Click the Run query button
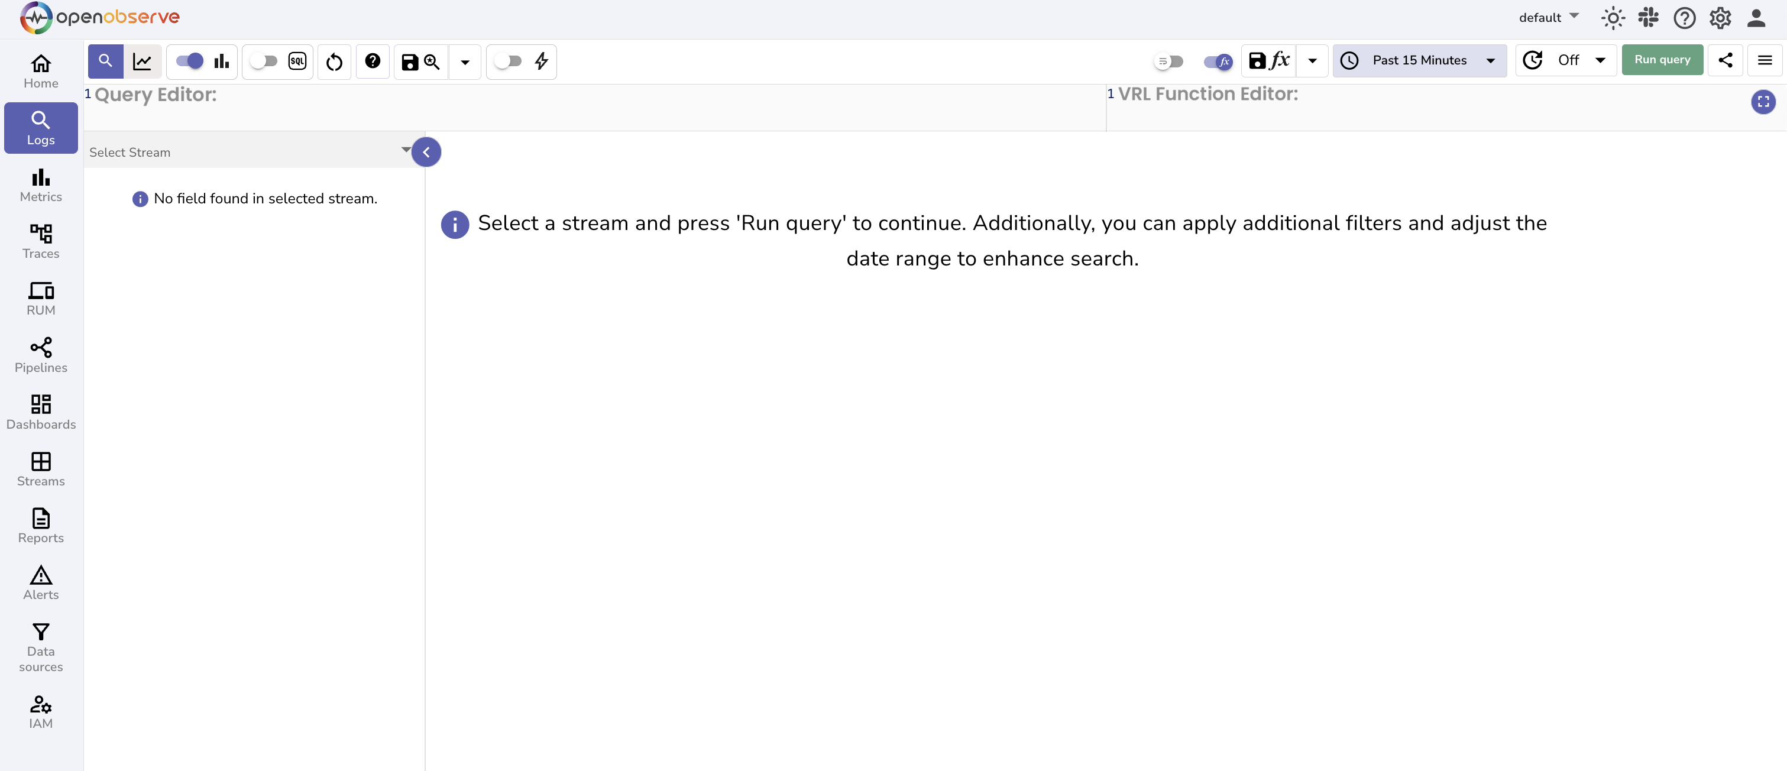The image size is (1787, 771). (1662, 60)
